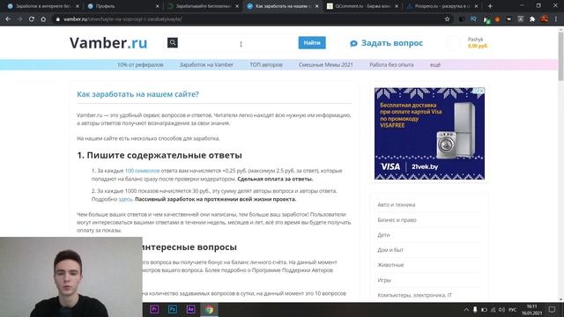The height and width of the screenshot is (317, 564).
Task: Open the Windows notification center
Action: click(552, 309)
